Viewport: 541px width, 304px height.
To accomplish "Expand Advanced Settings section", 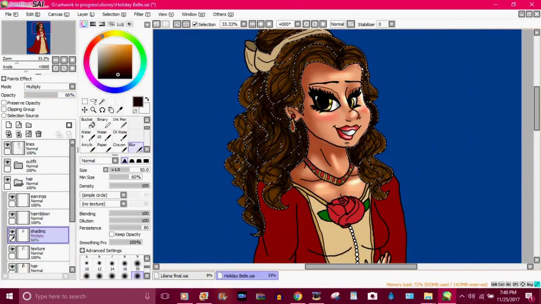I will point(82,251).
